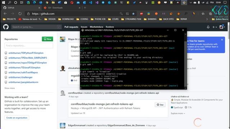Screen dimensions: 230x129
Task: Open the GitHub user avatar menu
Action: tap(222, 27)
